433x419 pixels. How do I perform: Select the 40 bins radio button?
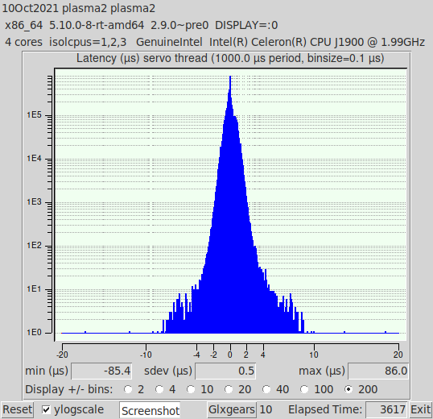266,389
